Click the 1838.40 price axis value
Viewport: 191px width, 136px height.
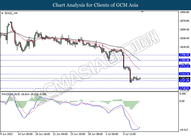click(184, 38)
